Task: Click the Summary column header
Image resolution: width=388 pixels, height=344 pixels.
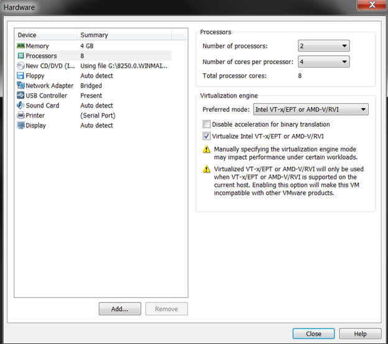Action: pyautogui.click(x=123, y=35)
